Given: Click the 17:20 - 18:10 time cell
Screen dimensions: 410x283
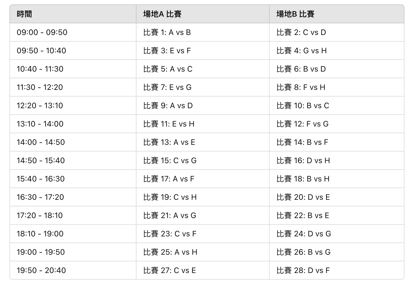Looking at the screenshot, I should coord(73,215).
